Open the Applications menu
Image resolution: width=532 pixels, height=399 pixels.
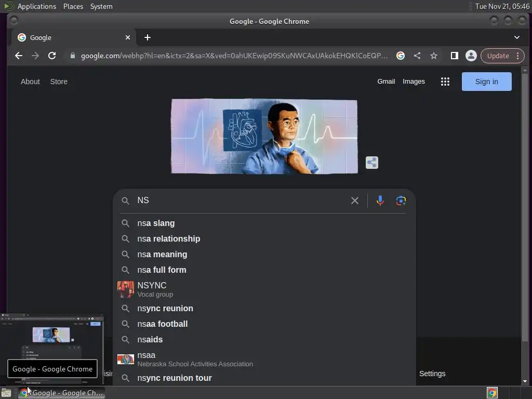coord(37,6)
